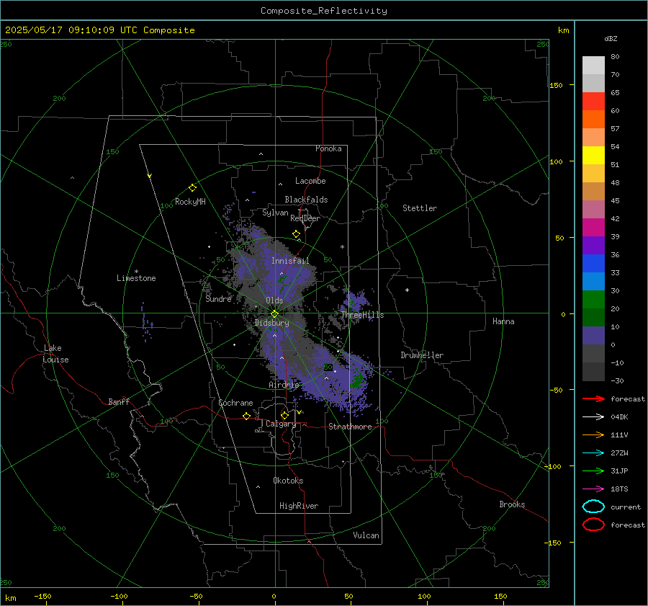Click the yellow diamond marker near RedDeer
Viewport: 648px width, 606px height.
[296, 234]
